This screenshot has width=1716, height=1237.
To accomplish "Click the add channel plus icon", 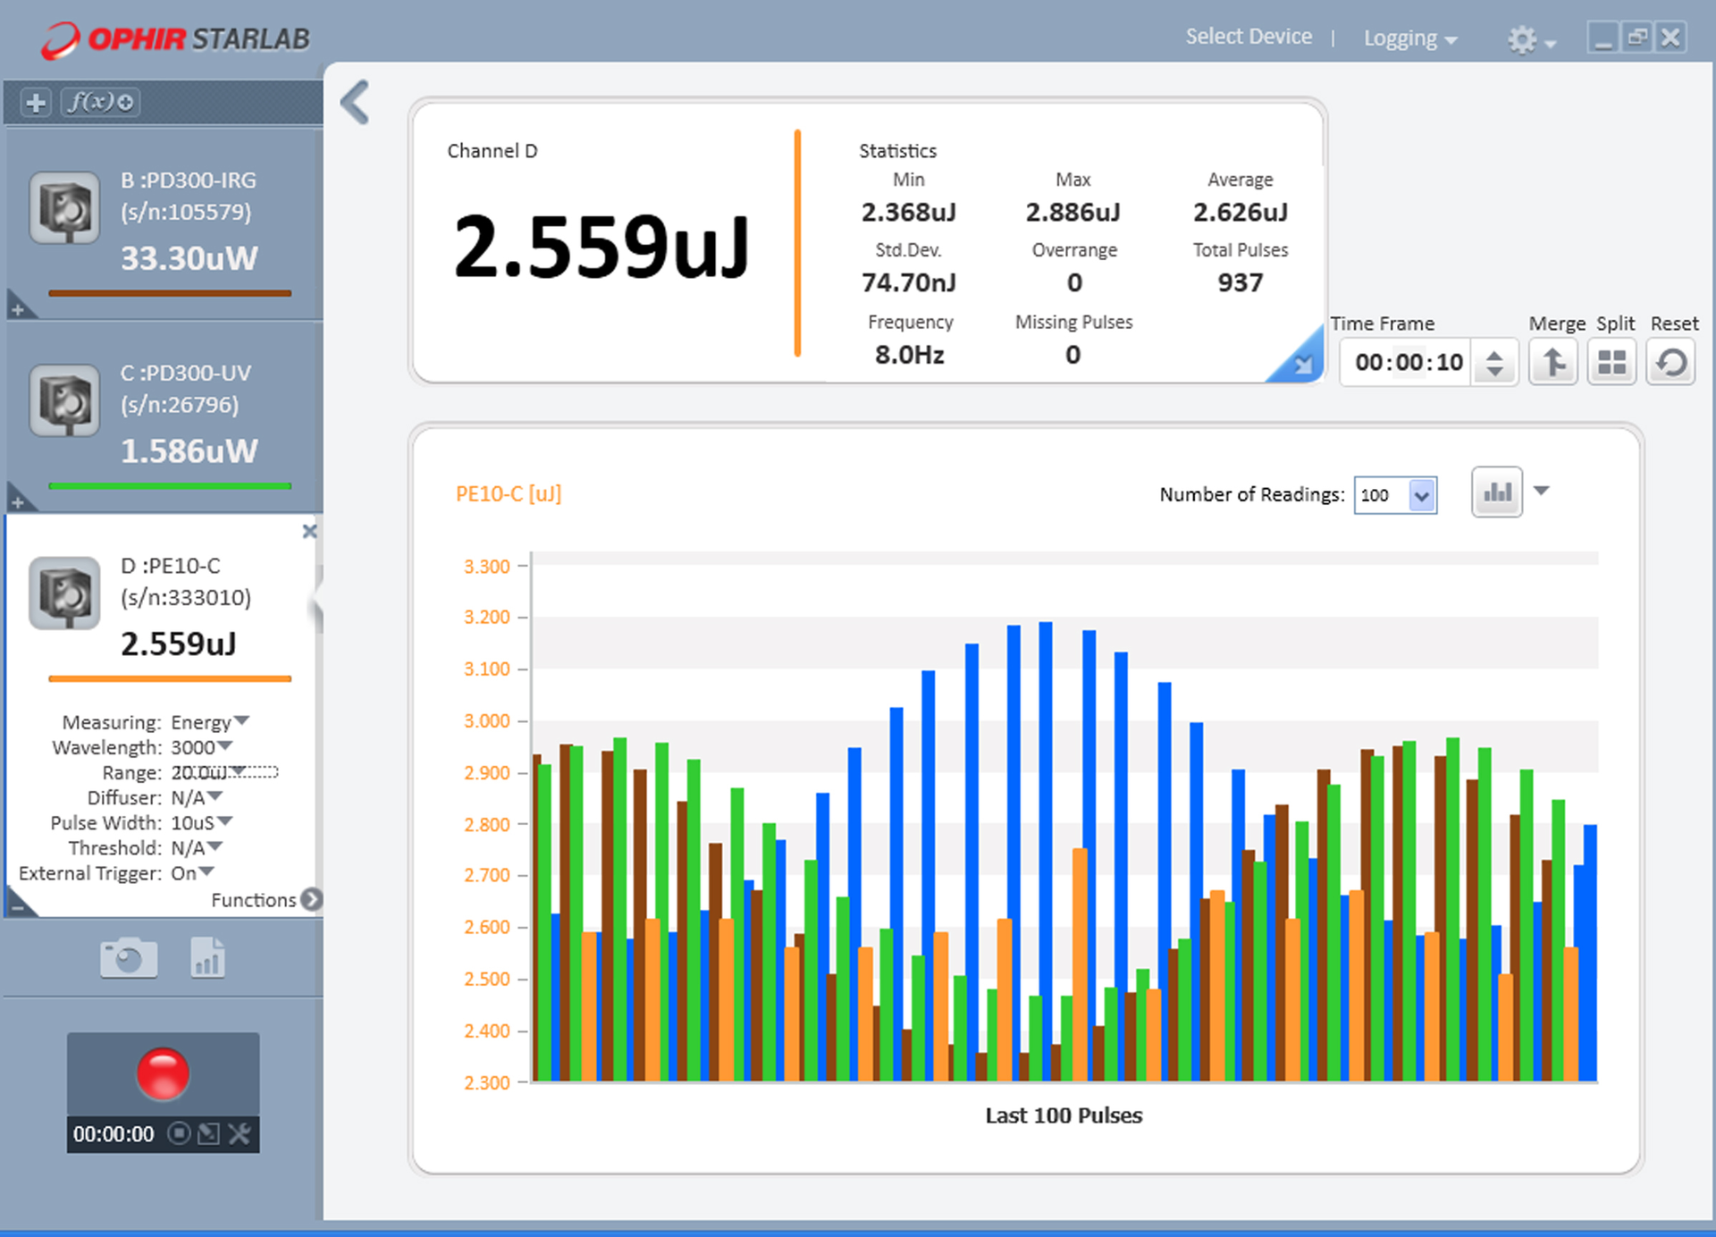I will (36, 103).
